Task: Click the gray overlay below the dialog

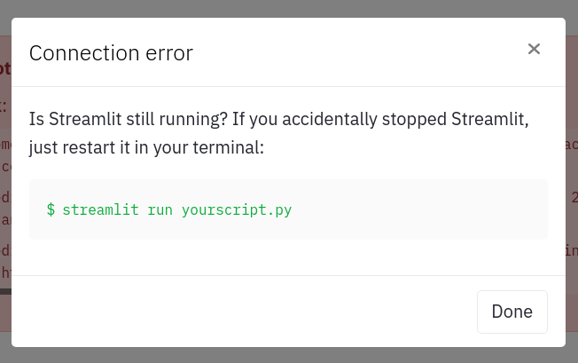Action: coord(289,355)
